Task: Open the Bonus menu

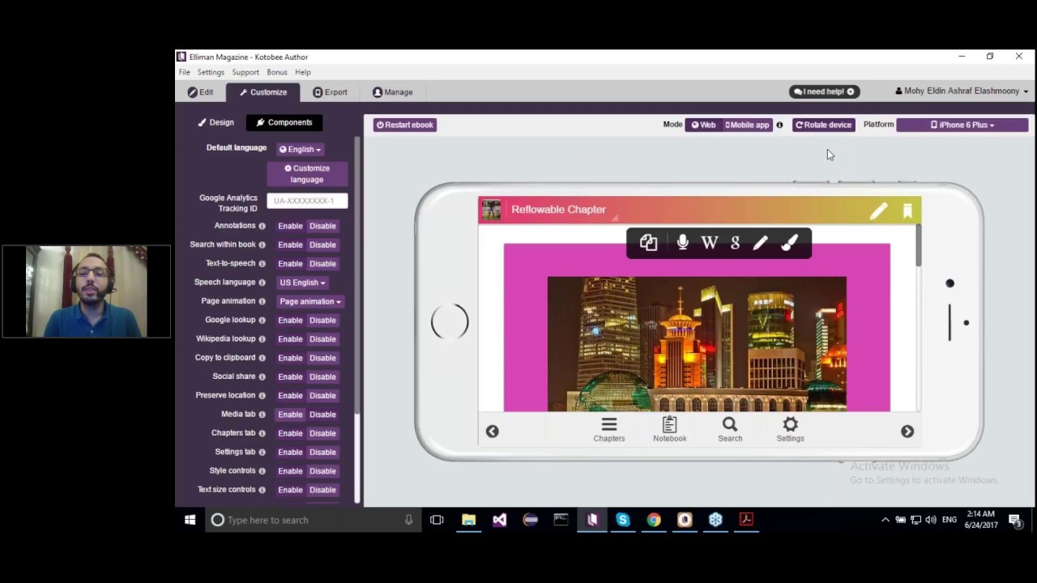Action: click(277, 72)
